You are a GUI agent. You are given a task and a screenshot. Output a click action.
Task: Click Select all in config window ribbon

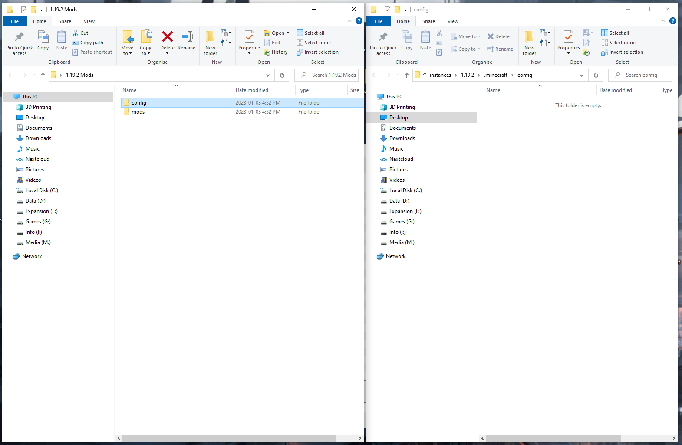(x=615, y=33)
